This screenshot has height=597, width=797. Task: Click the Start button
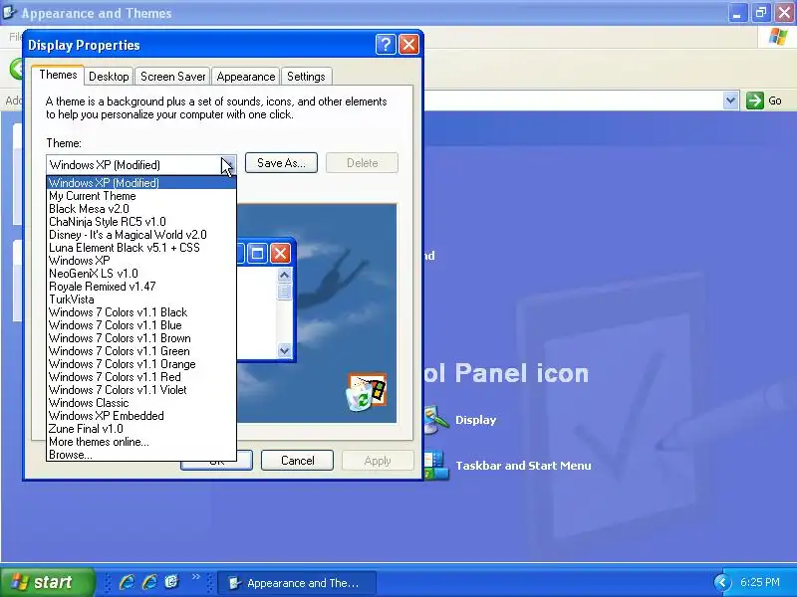47,582
